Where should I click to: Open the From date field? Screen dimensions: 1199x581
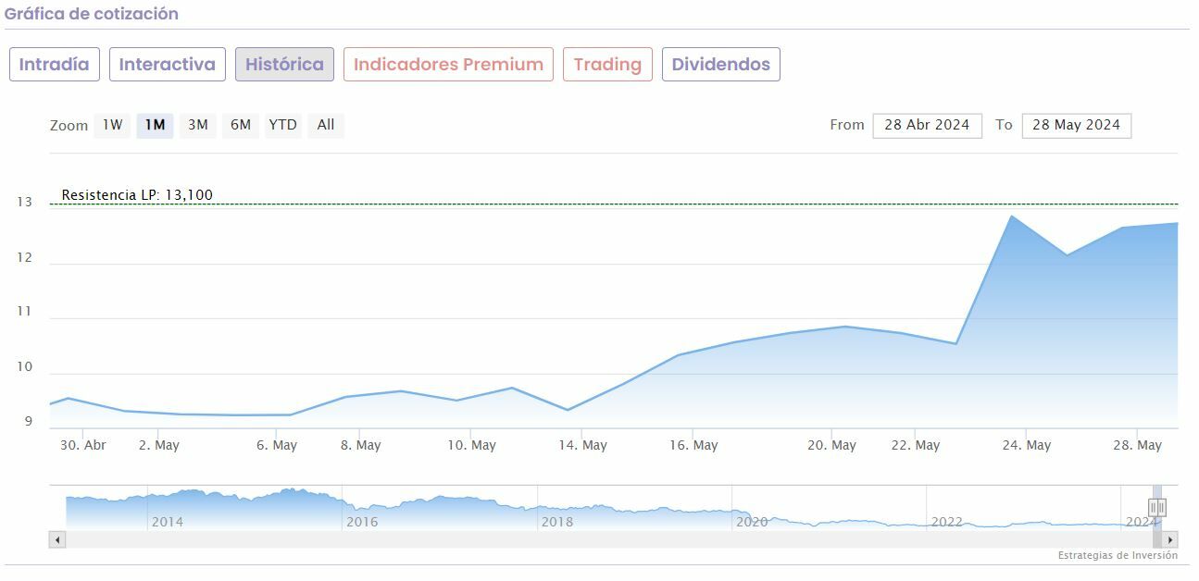click(927, 125)
